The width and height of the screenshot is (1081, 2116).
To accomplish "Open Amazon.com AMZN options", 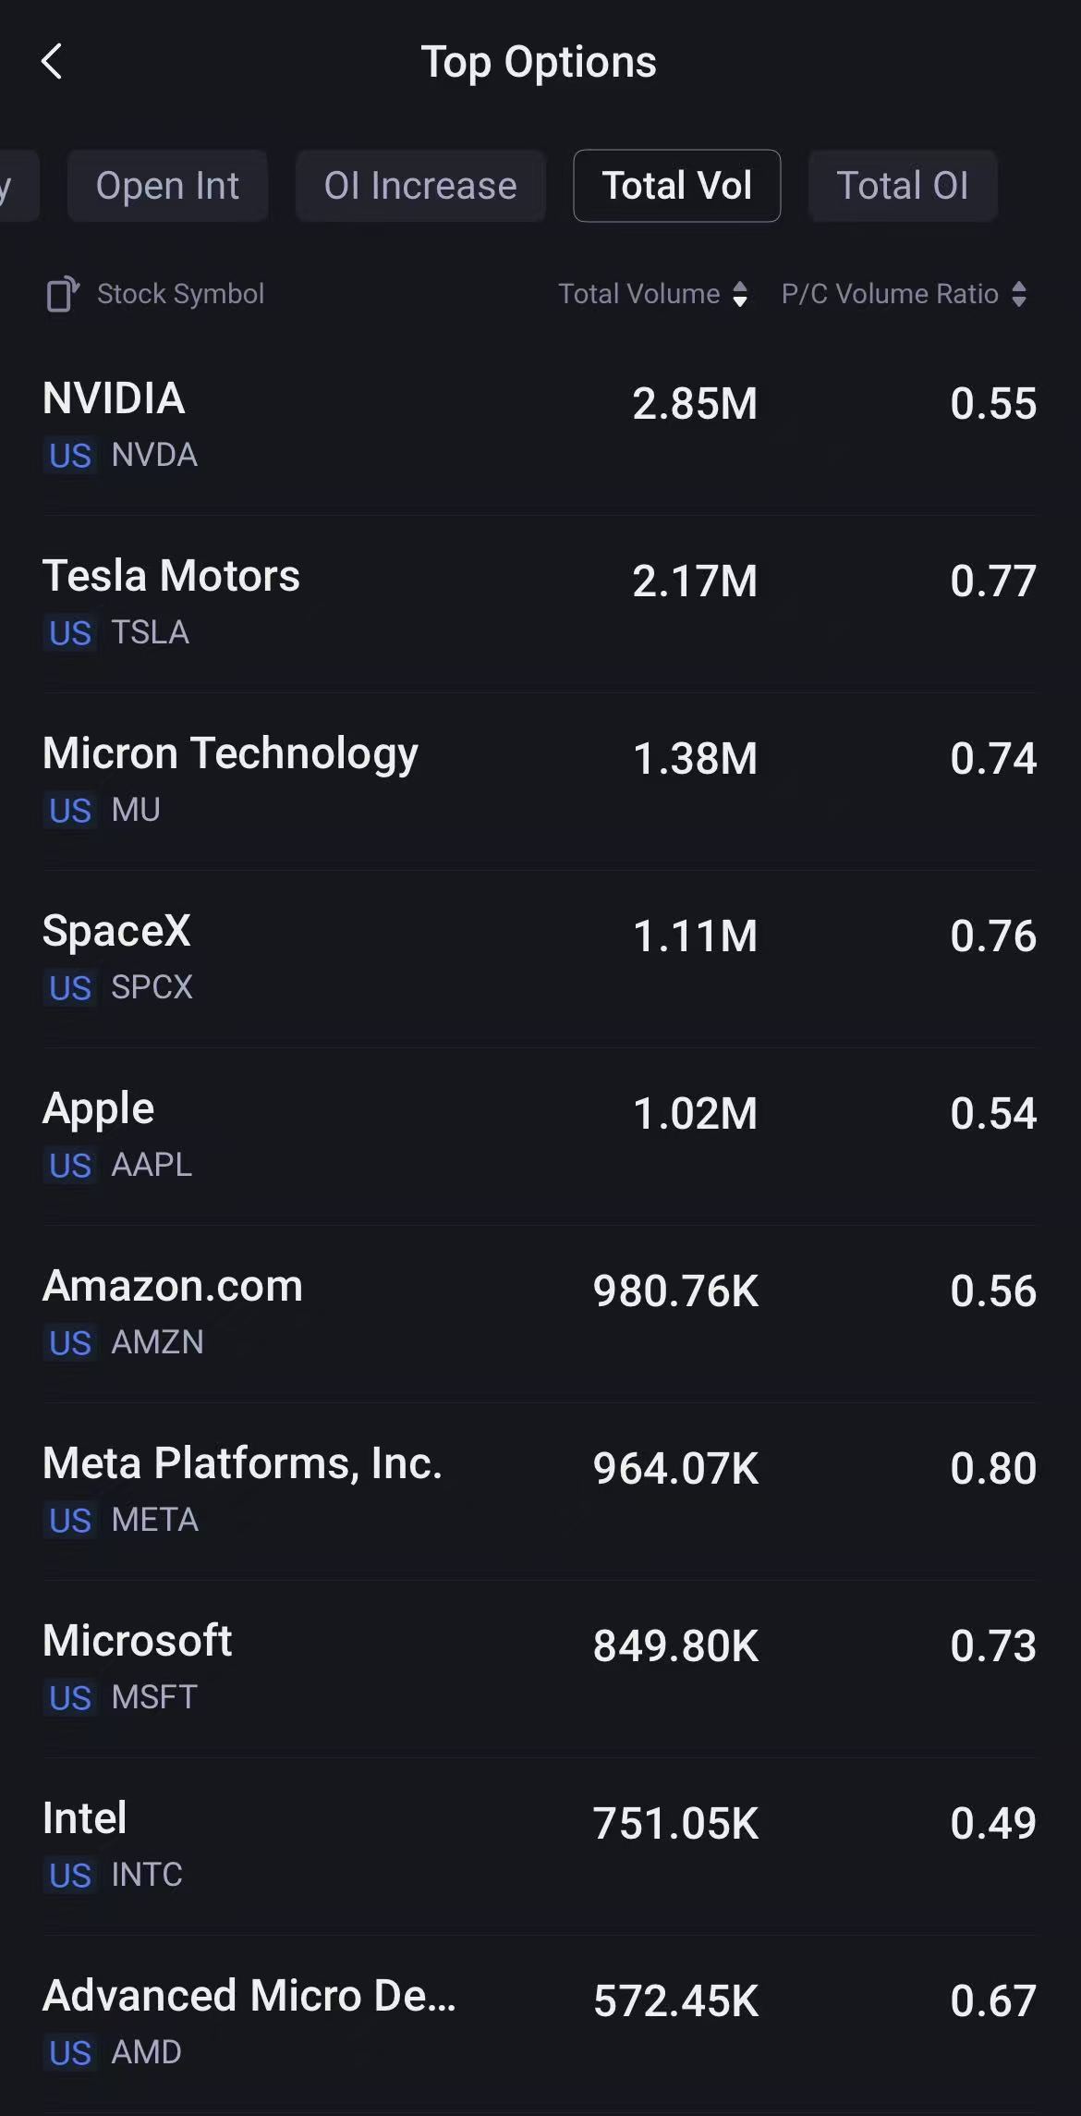I will tap(540, 1314).
